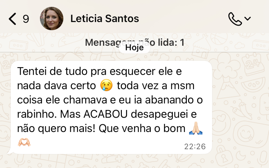Start a voice call with phone icon
Screen dimensions: 269x168
point(235,19)
